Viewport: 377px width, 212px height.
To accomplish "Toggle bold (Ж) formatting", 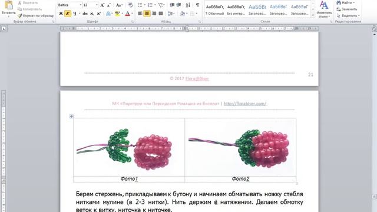I will [61, 14].
